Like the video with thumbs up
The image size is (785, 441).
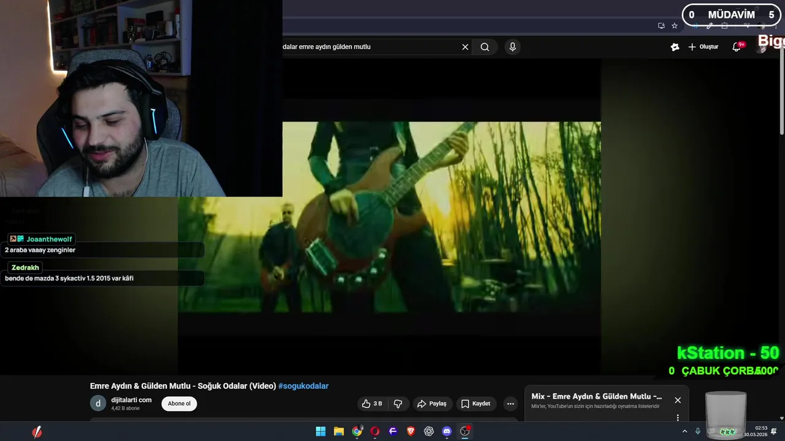(x=372, y=404)
